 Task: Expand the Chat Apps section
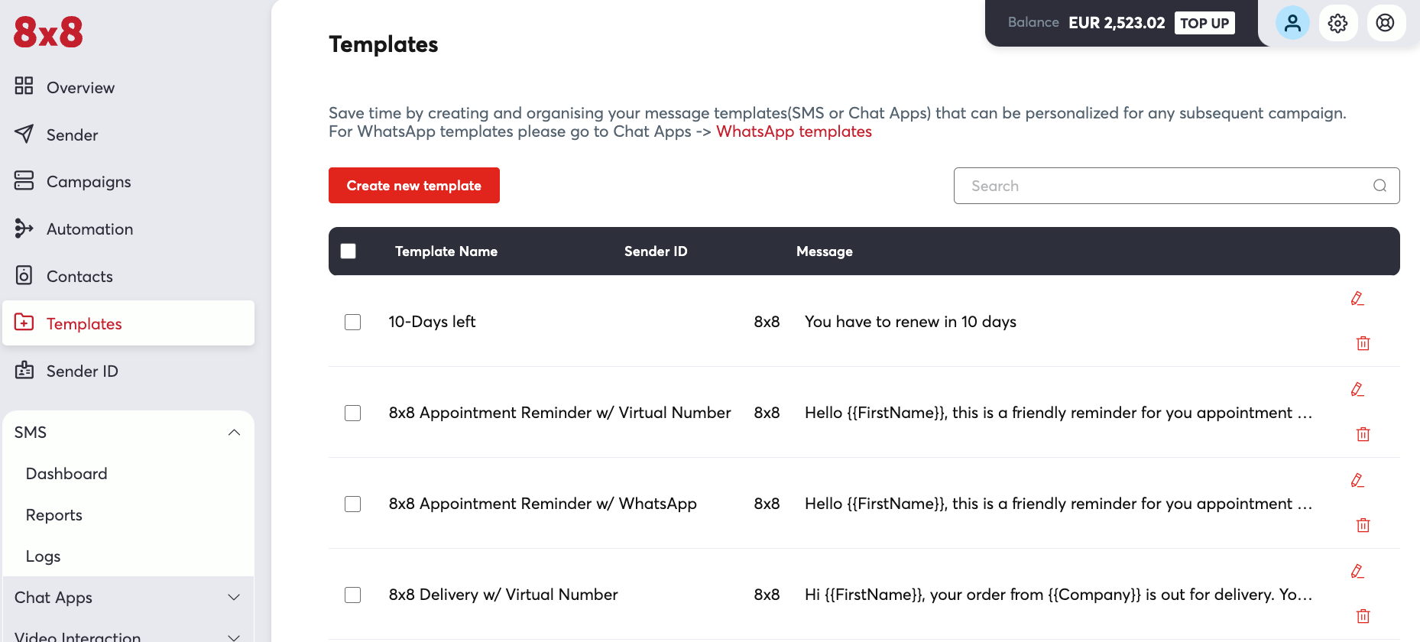235,597
